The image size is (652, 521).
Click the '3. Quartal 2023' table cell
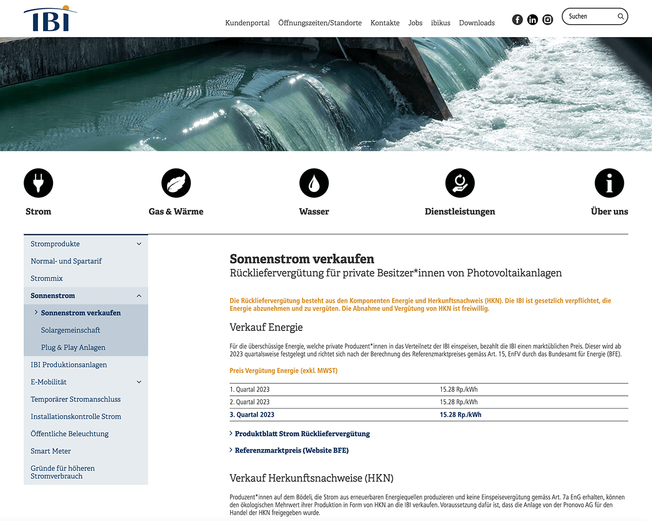point(252,415)
